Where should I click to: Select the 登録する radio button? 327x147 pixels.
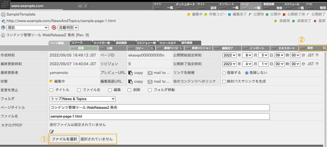coord(224,73)
